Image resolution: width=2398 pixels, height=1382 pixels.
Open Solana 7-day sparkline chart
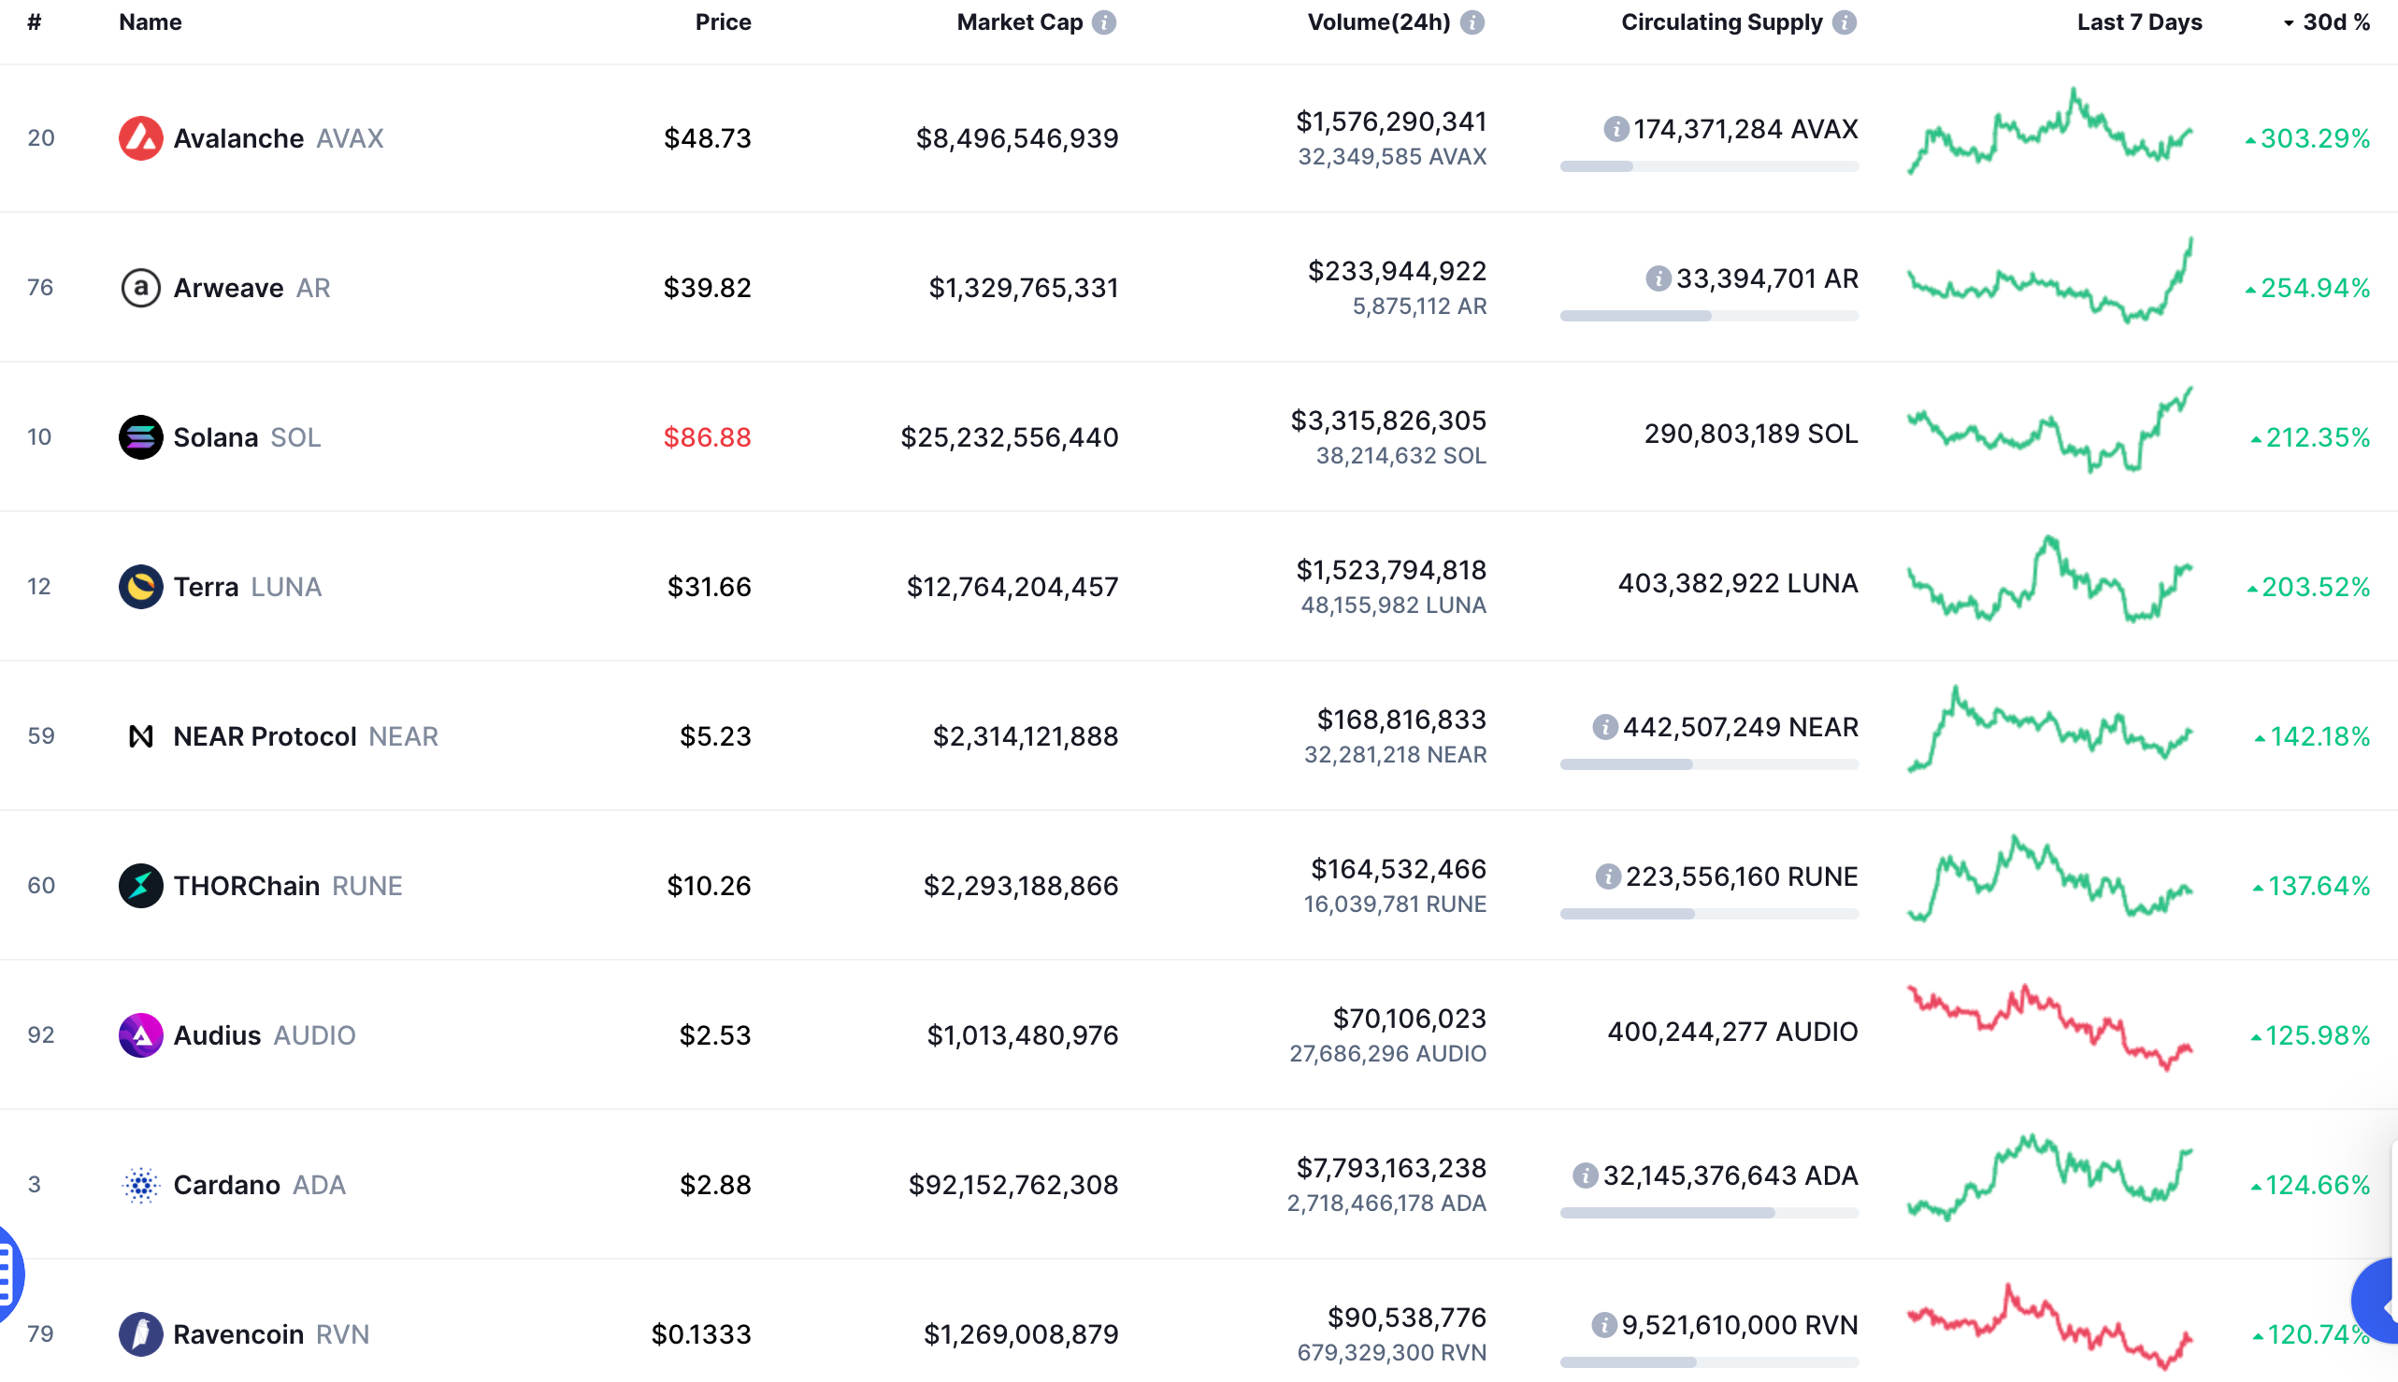click(2050, 430)
